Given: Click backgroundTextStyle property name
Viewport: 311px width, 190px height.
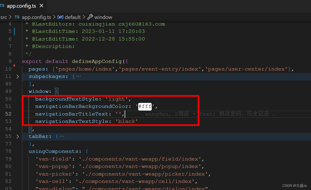Looking at the screenshot, I should point(67,99).
